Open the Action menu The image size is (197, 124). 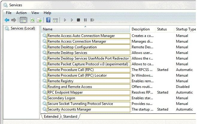tap(21, 13)
